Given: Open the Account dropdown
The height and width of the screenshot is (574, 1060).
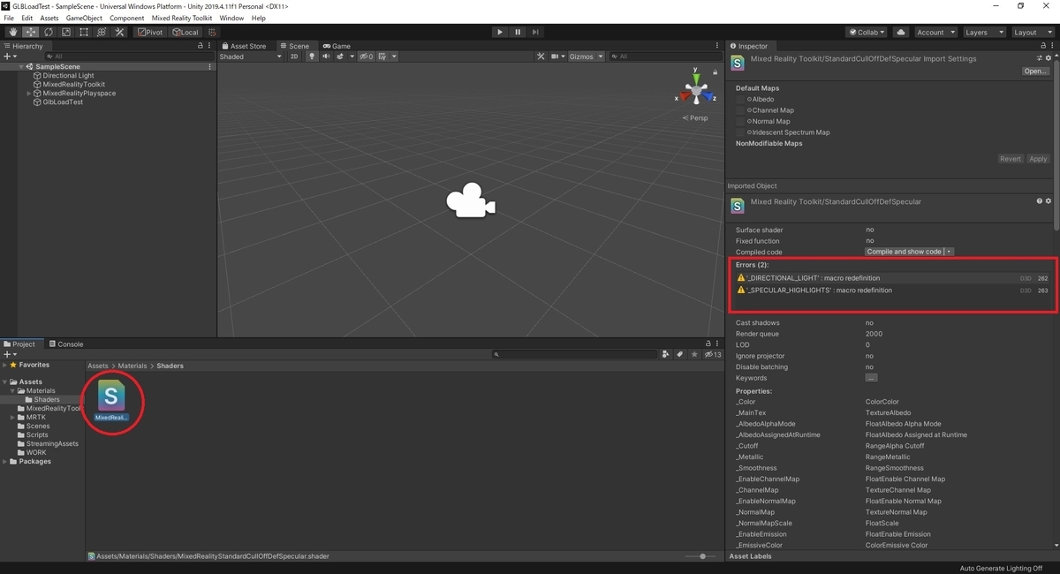Looking at the screenshot, I should click(935, 33).
